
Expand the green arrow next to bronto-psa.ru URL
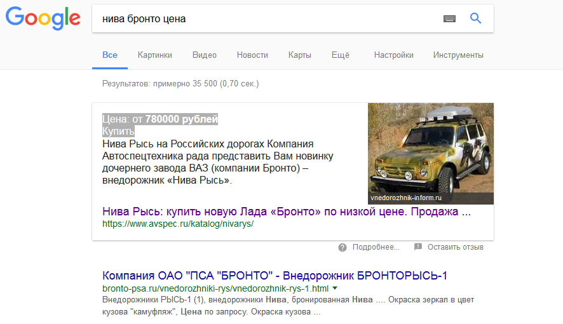click(335, 288)
